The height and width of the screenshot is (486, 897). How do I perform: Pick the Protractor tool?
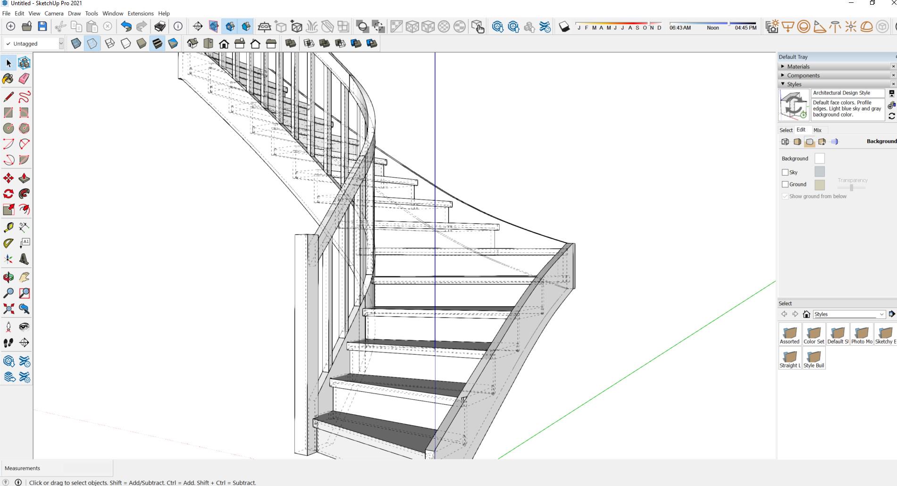click(x=8, y=243)
